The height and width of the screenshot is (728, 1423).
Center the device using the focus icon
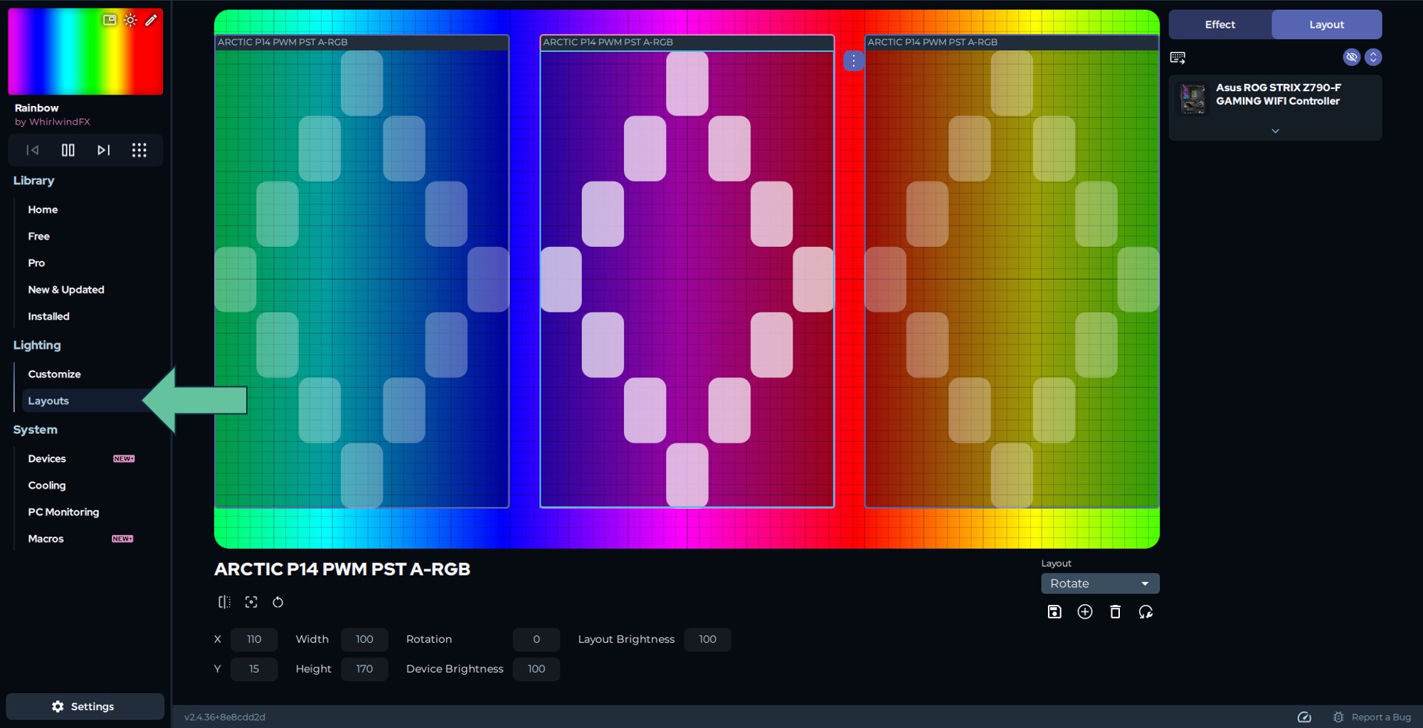point(251,602)
